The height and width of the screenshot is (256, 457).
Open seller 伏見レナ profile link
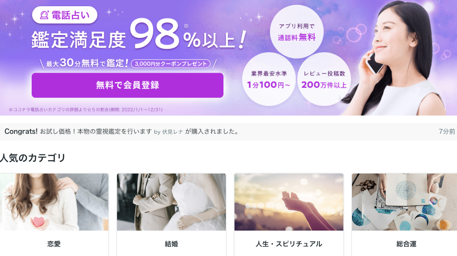coord(173,132)
